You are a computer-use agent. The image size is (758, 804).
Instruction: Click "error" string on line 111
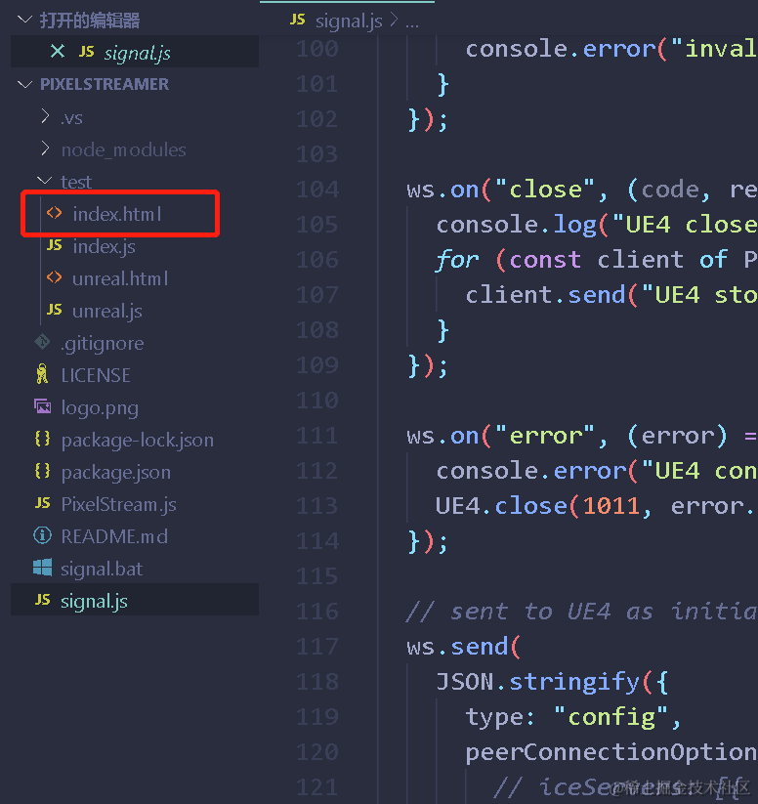(545, 436)
